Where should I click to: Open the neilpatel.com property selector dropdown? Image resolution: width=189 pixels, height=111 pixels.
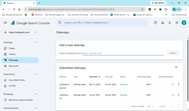coord(20,32)
